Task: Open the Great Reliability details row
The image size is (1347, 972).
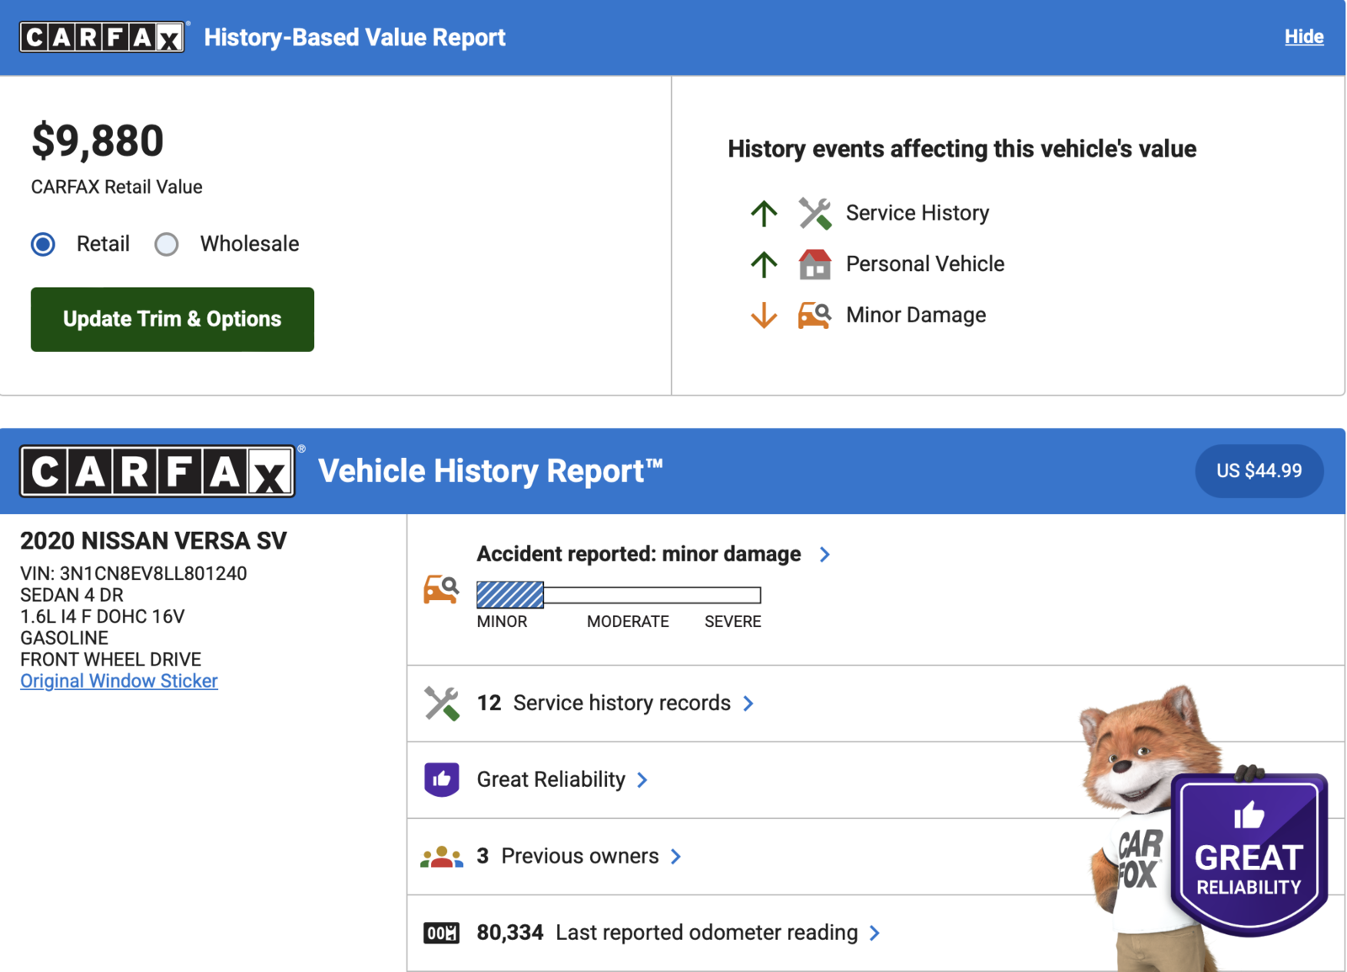Action: (x=551, y=780)
